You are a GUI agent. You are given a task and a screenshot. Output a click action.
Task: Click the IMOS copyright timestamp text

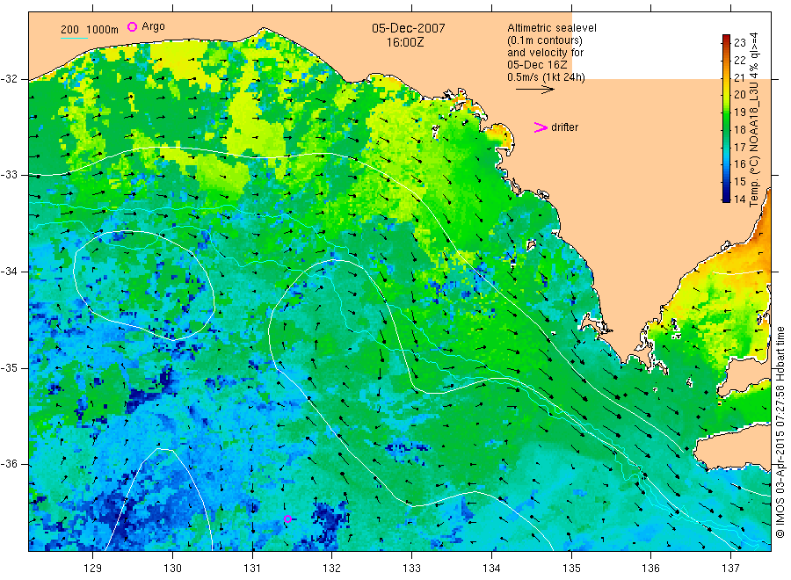pyautogui.click(x=780, y=431)
